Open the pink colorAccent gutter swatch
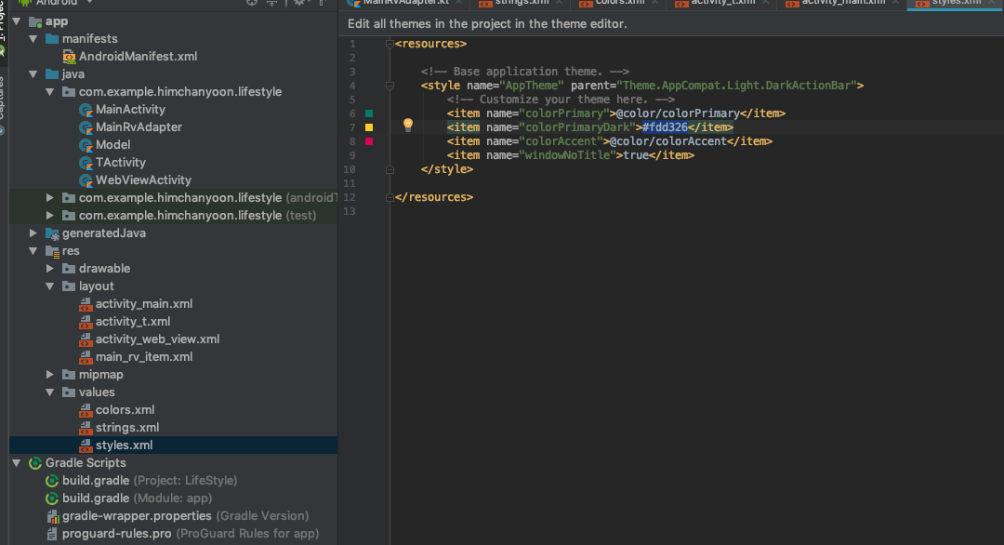 pyautogui.click(x=369, y=141)
